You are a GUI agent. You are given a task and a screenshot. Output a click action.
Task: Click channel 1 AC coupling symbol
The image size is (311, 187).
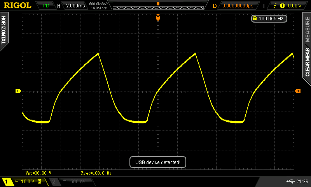(17, 182)
